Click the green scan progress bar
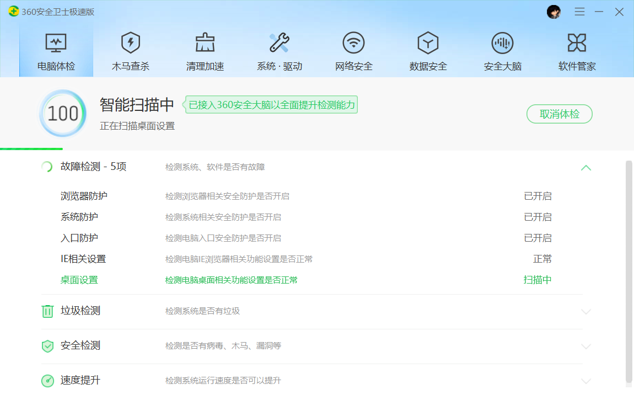The width and height of the screenshot is (634, 400). [31, 149]
